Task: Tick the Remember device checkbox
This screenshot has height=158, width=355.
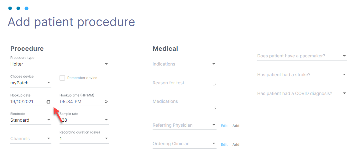Action: (62, 78)
